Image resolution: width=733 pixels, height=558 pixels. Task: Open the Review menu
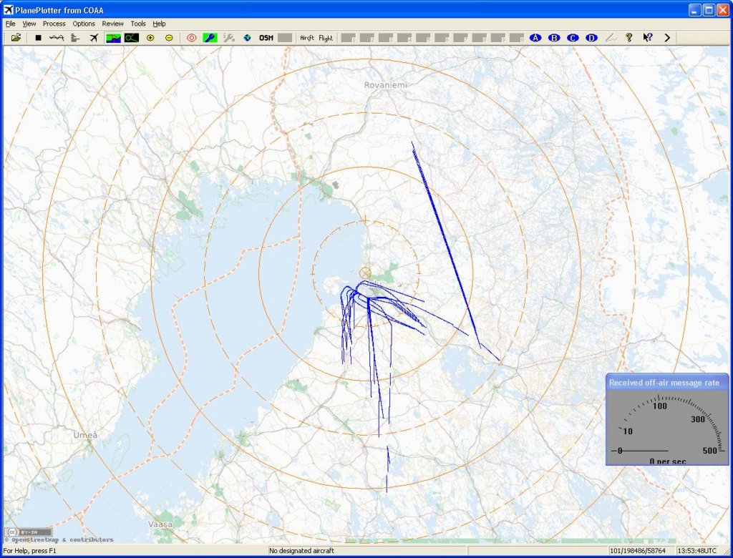pos(112,24)
